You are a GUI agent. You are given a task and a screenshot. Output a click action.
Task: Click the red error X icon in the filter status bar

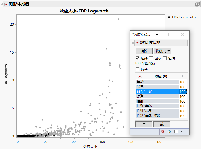pyautogui.click(x=163, y=131)
